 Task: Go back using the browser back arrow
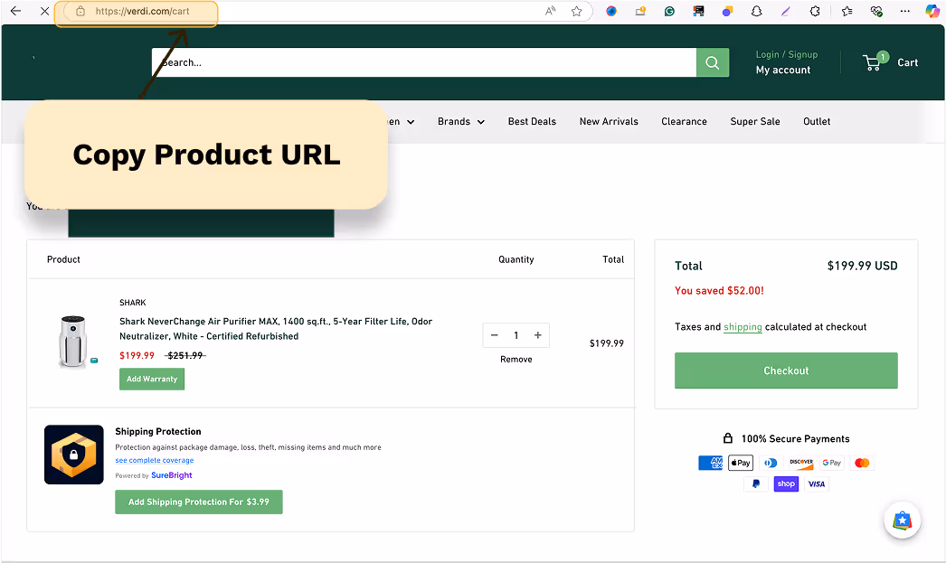(15, 11)
